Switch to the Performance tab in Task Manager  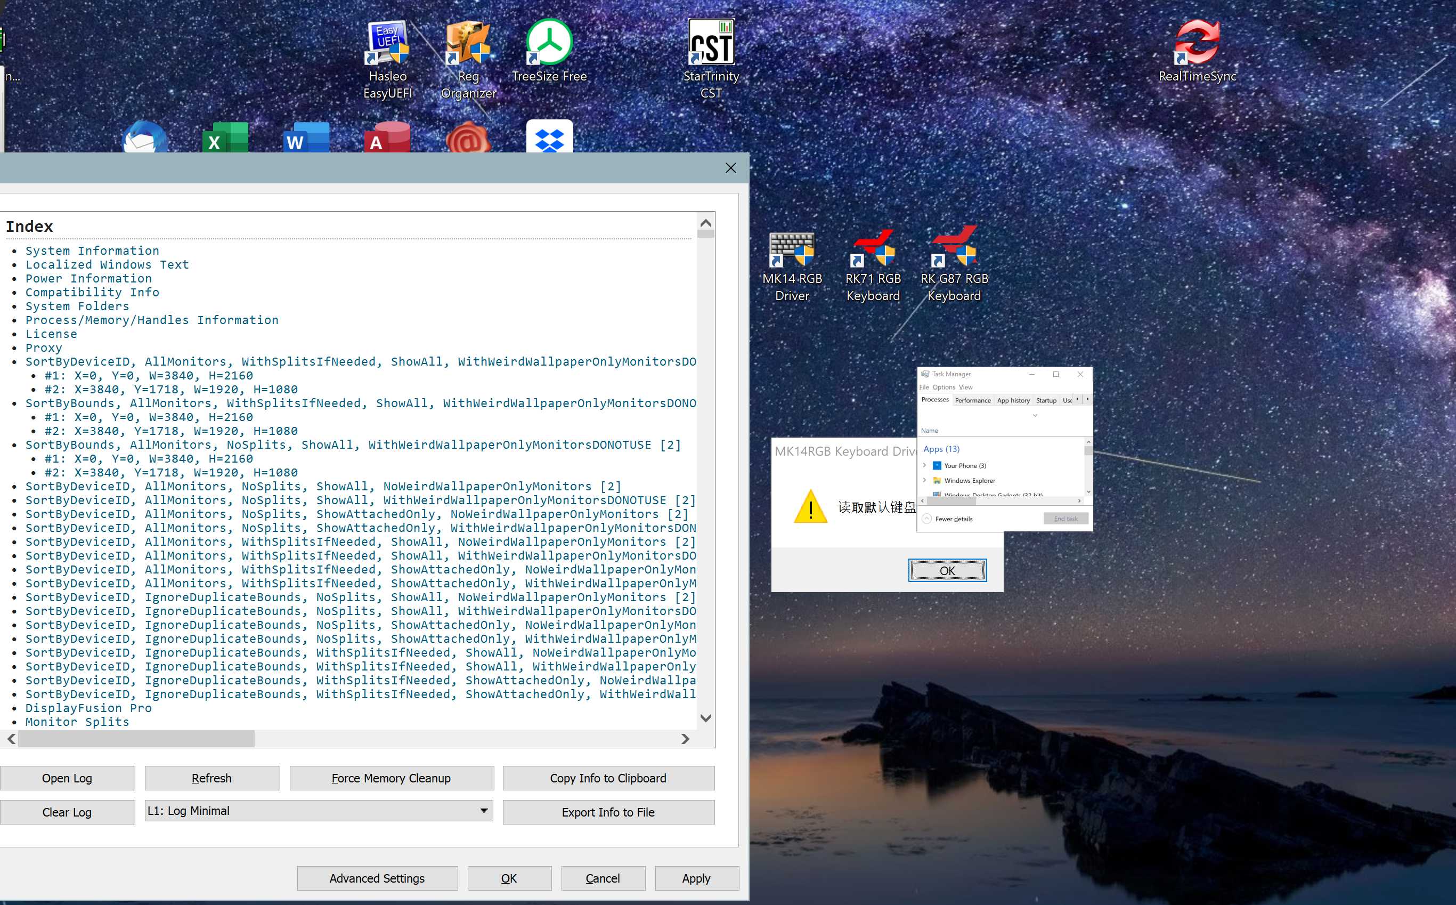click(x=973, y=400)
